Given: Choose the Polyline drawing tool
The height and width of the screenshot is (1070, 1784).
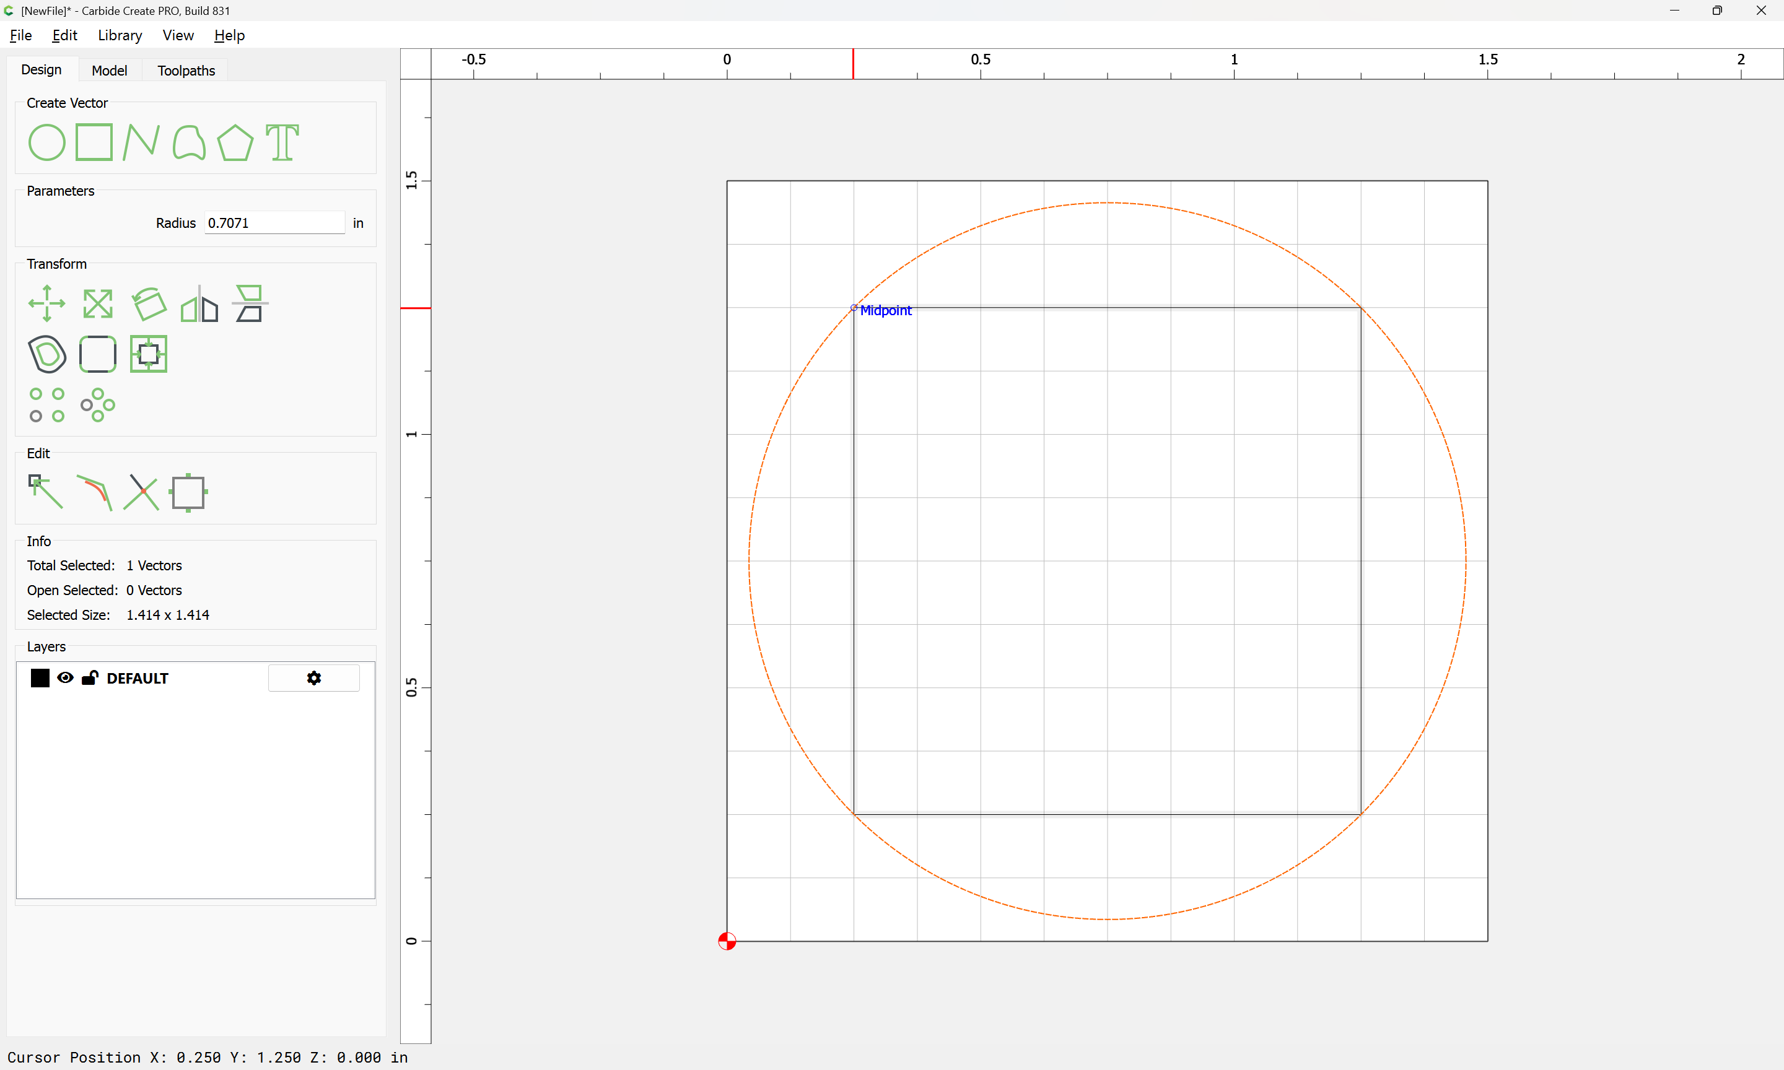Looking at the screenshot, I should pos(141,142).
